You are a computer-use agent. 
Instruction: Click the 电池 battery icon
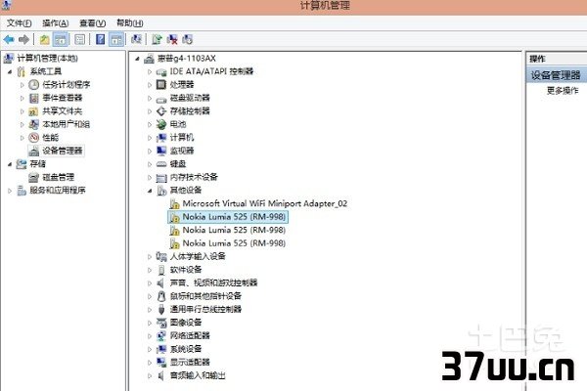(161, 124)
